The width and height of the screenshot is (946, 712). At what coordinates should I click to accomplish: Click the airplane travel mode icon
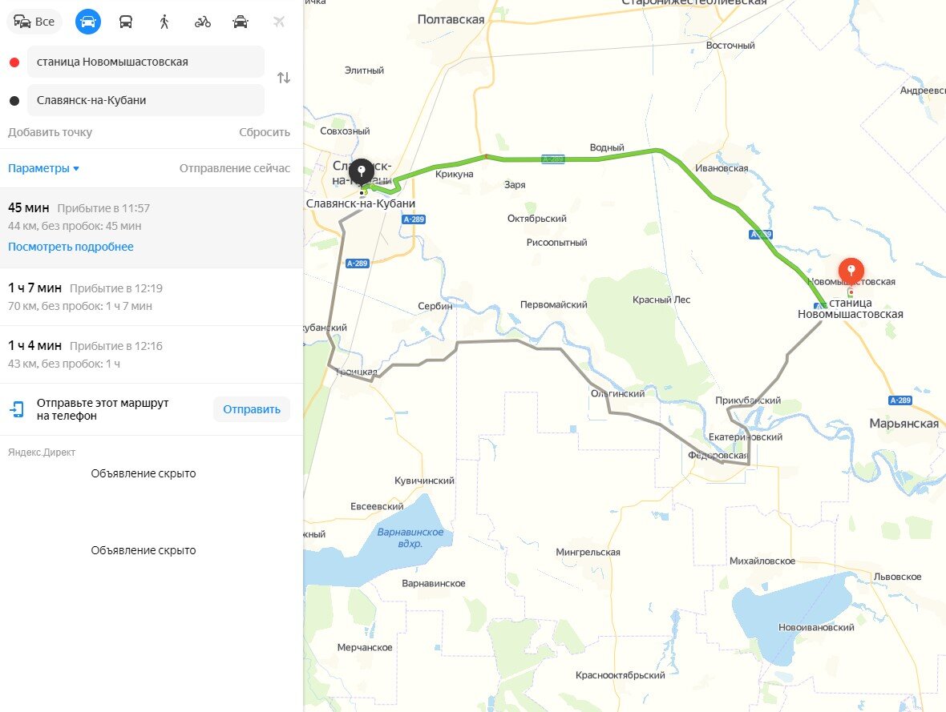(277, 22)
